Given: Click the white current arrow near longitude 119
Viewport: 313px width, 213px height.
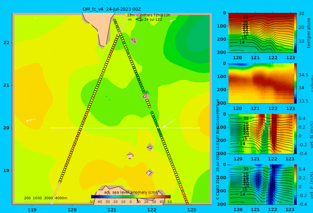Looking at the screenshot, I should click(31, 120).
